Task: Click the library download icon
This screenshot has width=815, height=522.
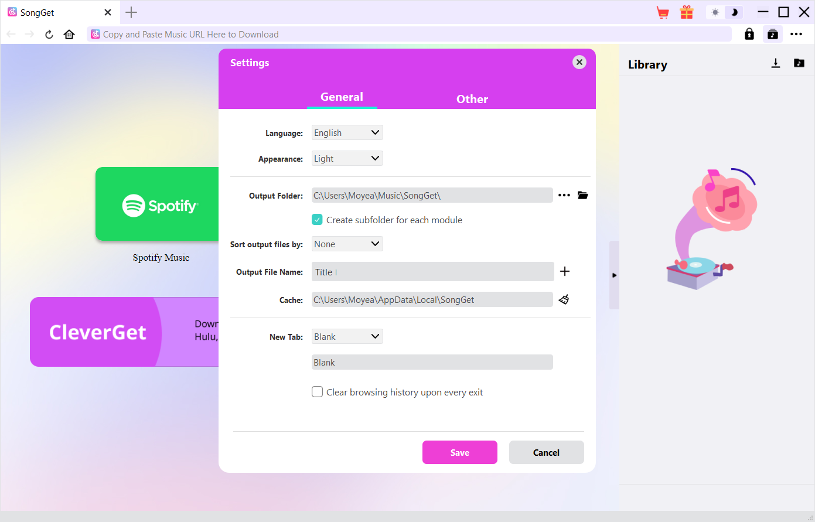Action: click(x=776, y=63)
